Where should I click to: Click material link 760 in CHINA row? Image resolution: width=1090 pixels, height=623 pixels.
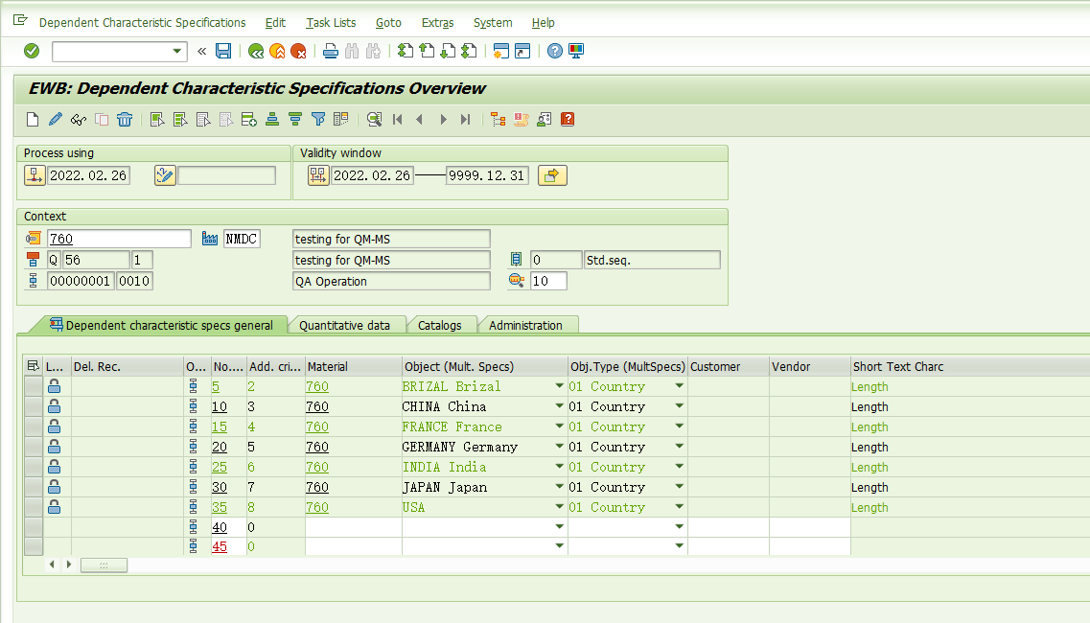pyautogui.click(x=317, y=406)
